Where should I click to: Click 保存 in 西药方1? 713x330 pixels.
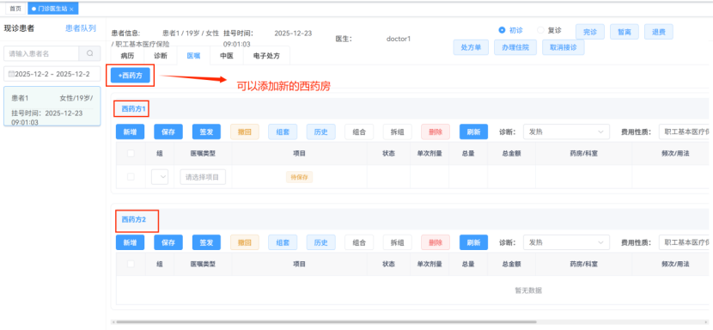(x=168, y=132)
